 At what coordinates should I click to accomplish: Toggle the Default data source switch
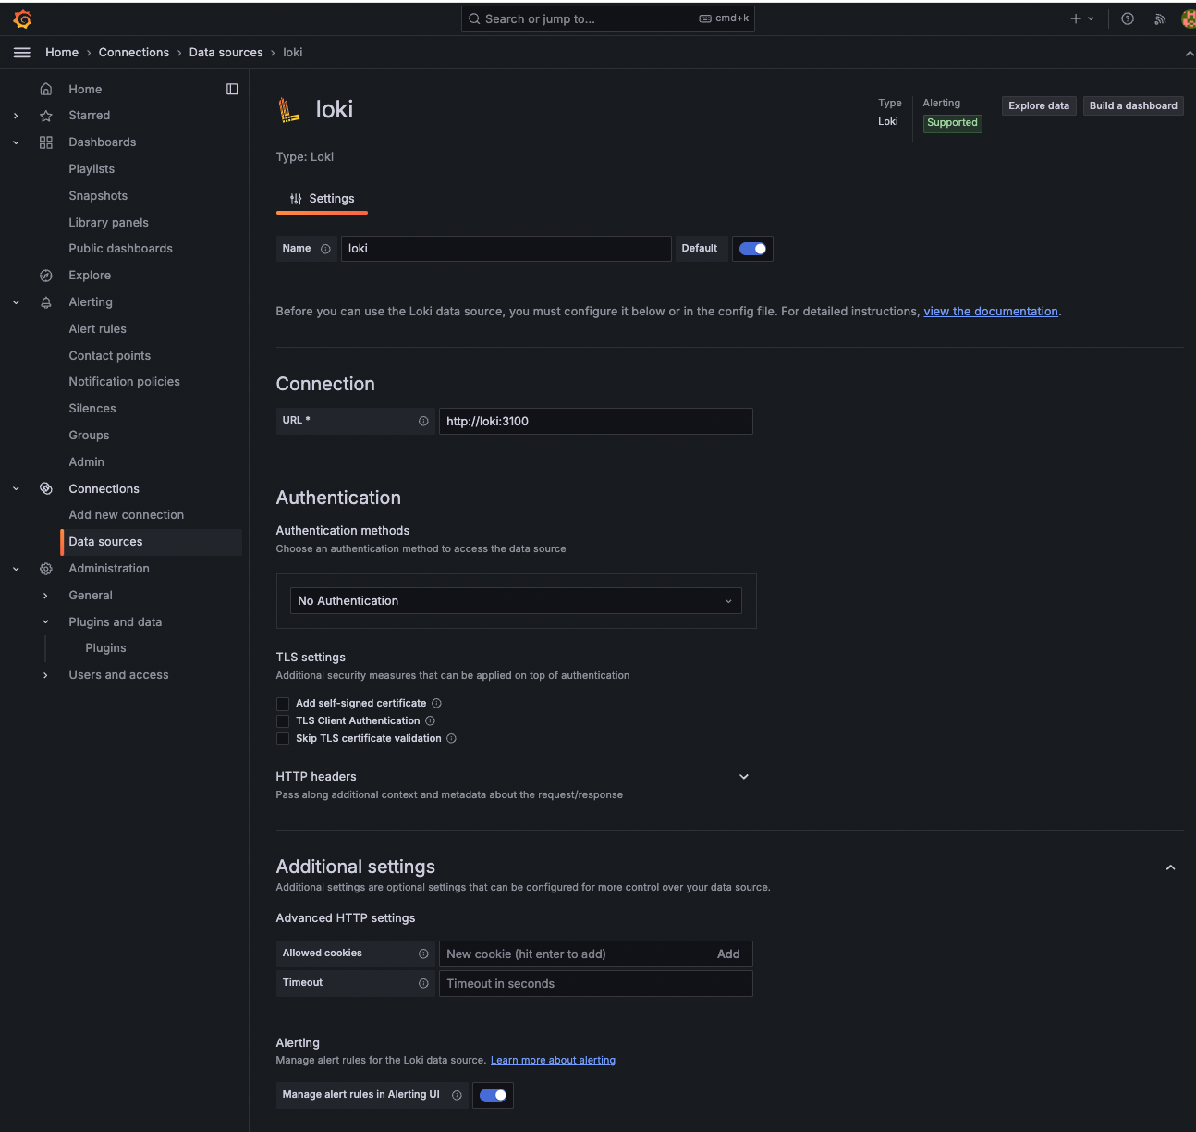pos(752,249)
